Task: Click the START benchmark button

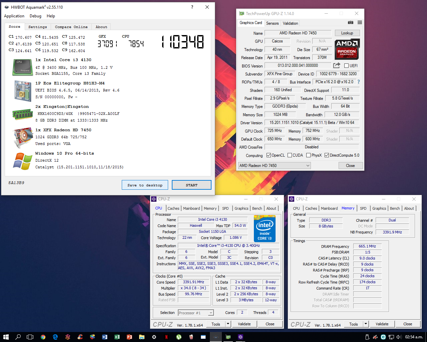Action: pyautogui.click(x=191, y=185)
